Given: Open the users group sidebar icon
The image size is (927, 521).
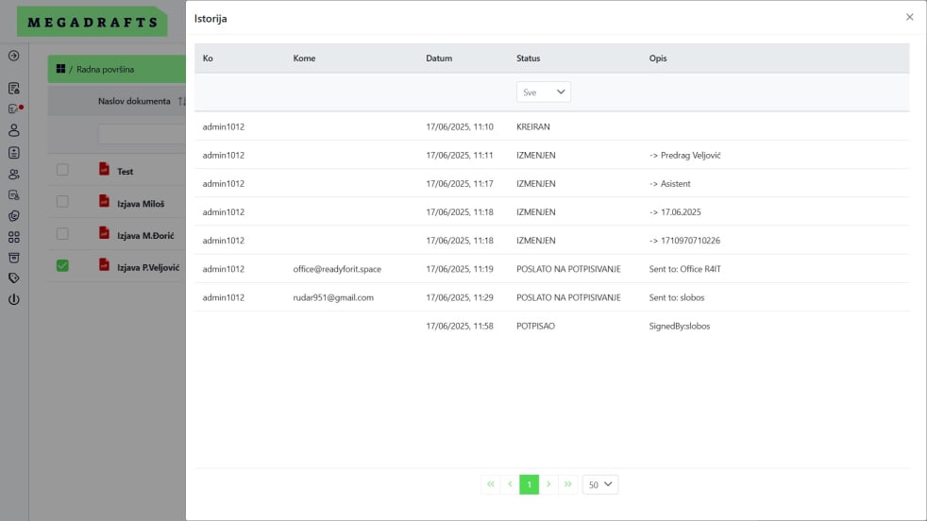Looking at the screenshot, I should (13, 174).
